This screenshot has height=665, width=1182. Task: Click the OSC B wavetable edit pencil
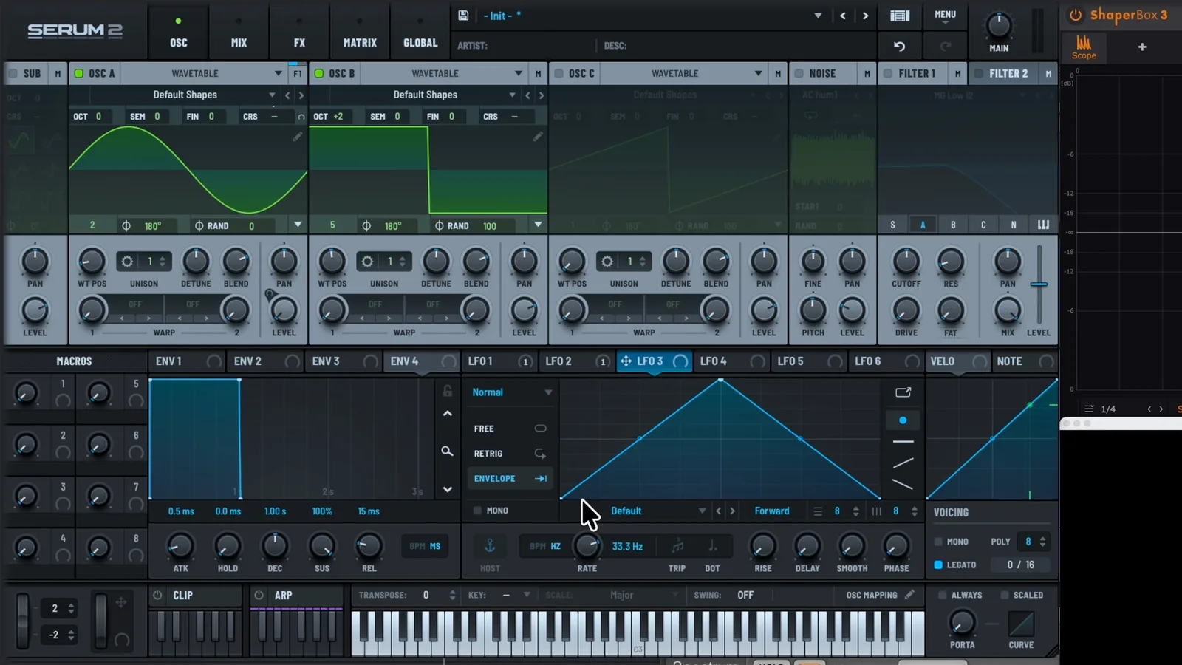537,137
